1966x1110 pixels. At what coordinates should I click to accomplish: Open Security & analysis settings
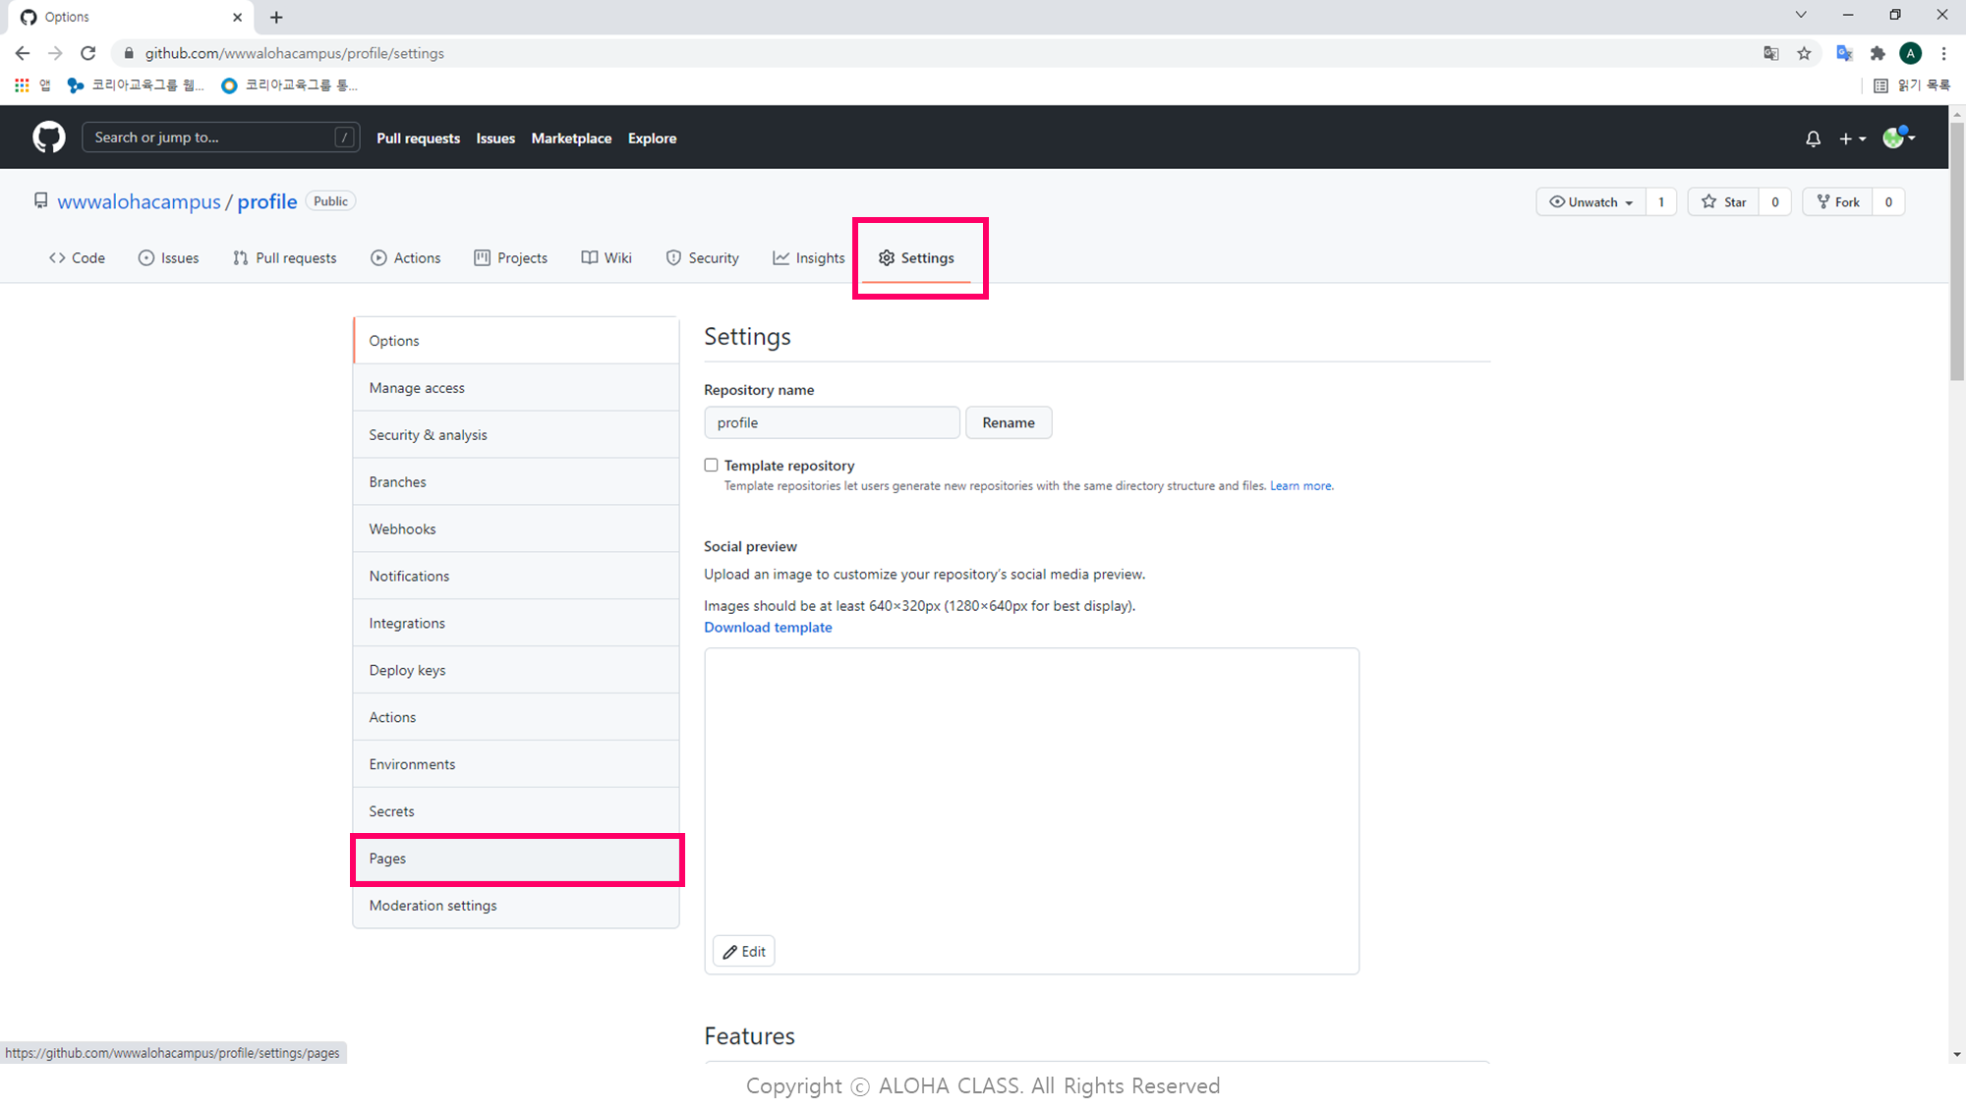tap(516, 435)
